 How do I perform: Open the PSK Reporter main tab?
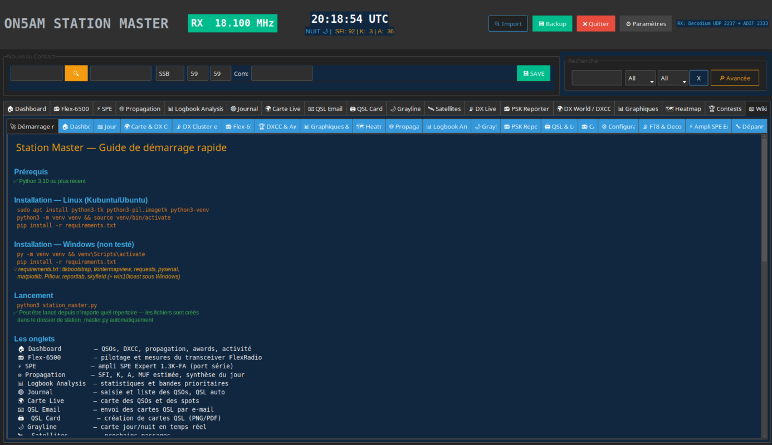click(526, 109)
